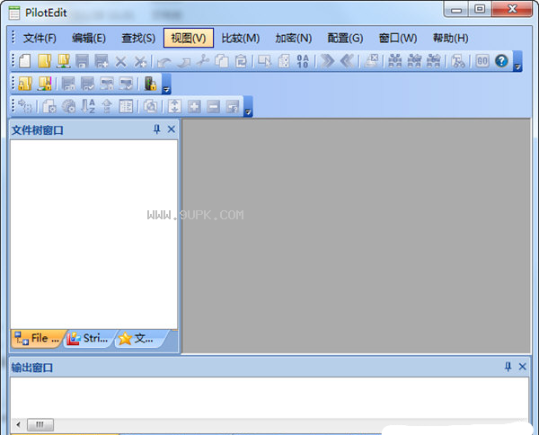The width and height of the screenshot is (539, 435).
Task: Close the 输出窗口 panel
Action: [x=523, y=367]
